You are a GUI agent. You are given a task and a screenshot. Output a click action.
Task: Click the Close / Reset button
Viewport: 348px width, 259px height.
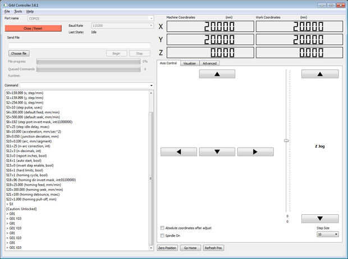tap(33, 29)
